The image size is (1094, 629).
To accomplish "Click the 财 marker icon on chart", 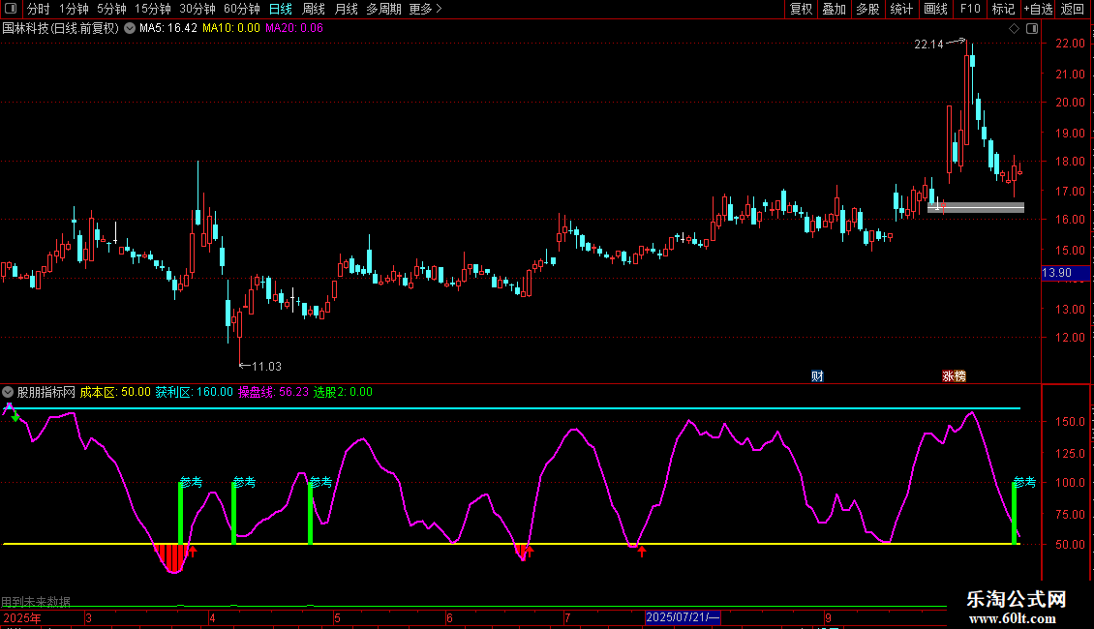I will (817, 376).
